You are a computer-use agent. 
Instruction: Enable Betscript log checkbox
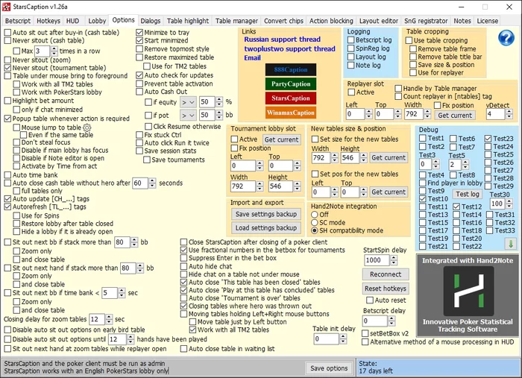point(351,40)
